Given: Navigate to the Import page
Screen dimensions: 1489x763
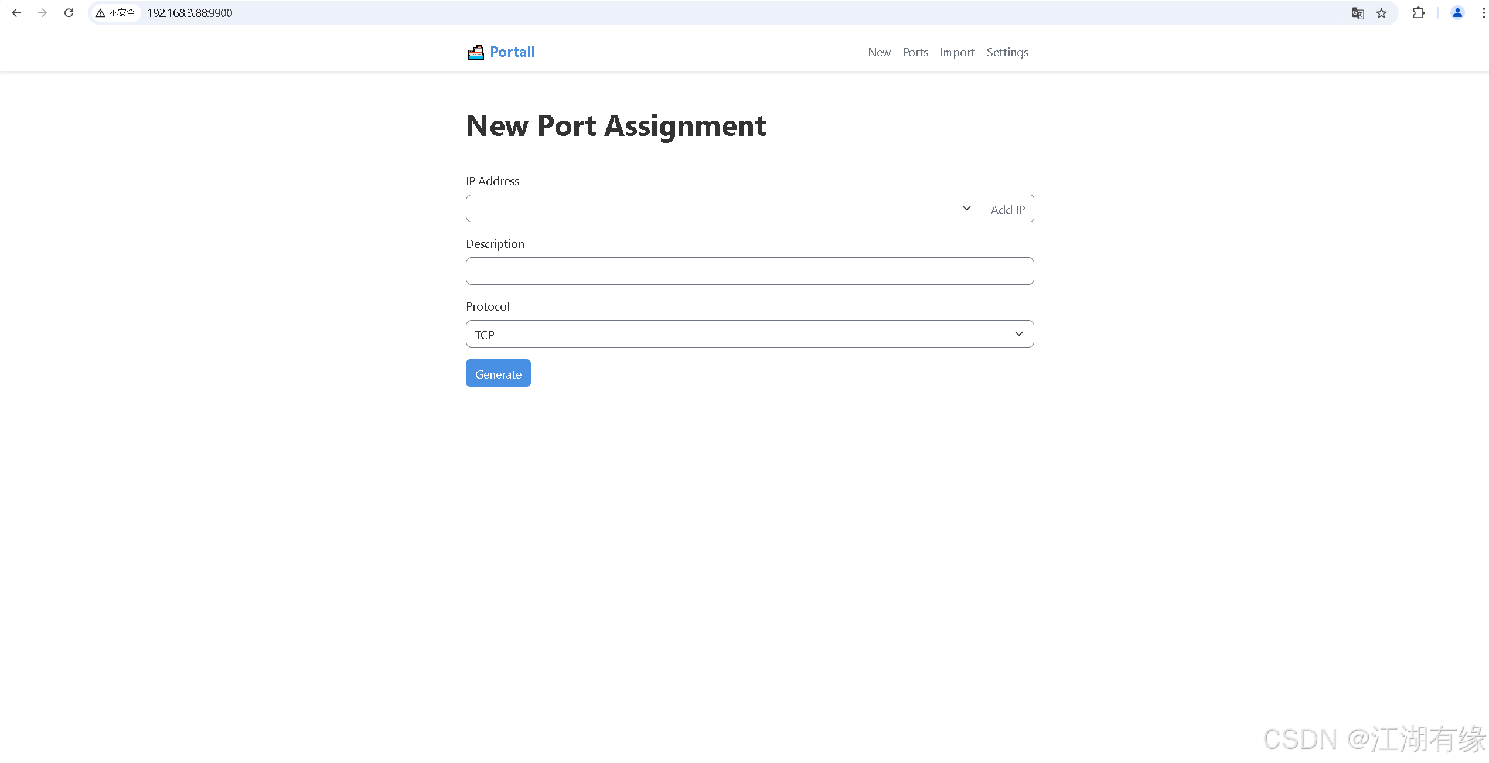Looking at the screenshot, I should click(x=958, y=52).
